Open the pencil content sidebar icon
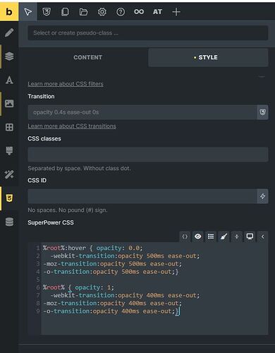Image resolution: width=275 pixels, height=353 pixels. 9,32
